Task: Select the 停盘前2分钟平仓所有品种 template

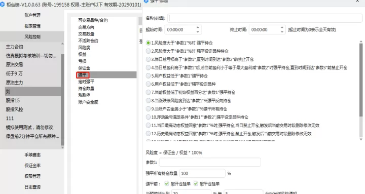Action: tap(32, 136)
